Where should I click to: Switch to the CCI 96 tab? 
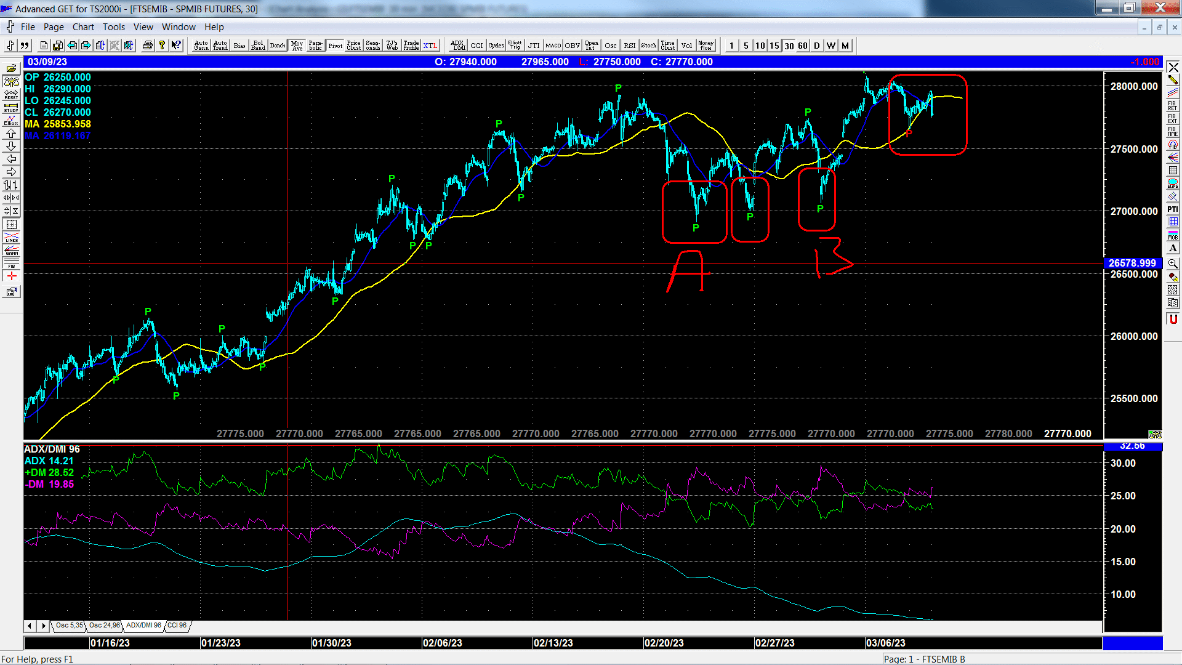tap(177, 626)
